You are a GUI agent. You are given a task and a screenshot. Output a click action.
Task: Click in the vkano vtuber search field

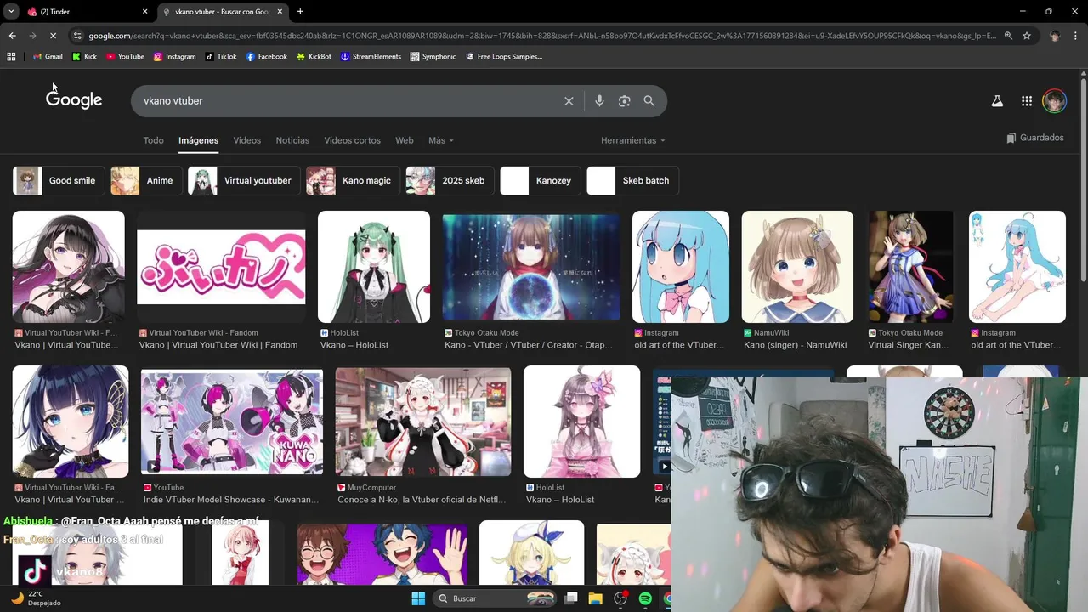click(x=348, y=101)
